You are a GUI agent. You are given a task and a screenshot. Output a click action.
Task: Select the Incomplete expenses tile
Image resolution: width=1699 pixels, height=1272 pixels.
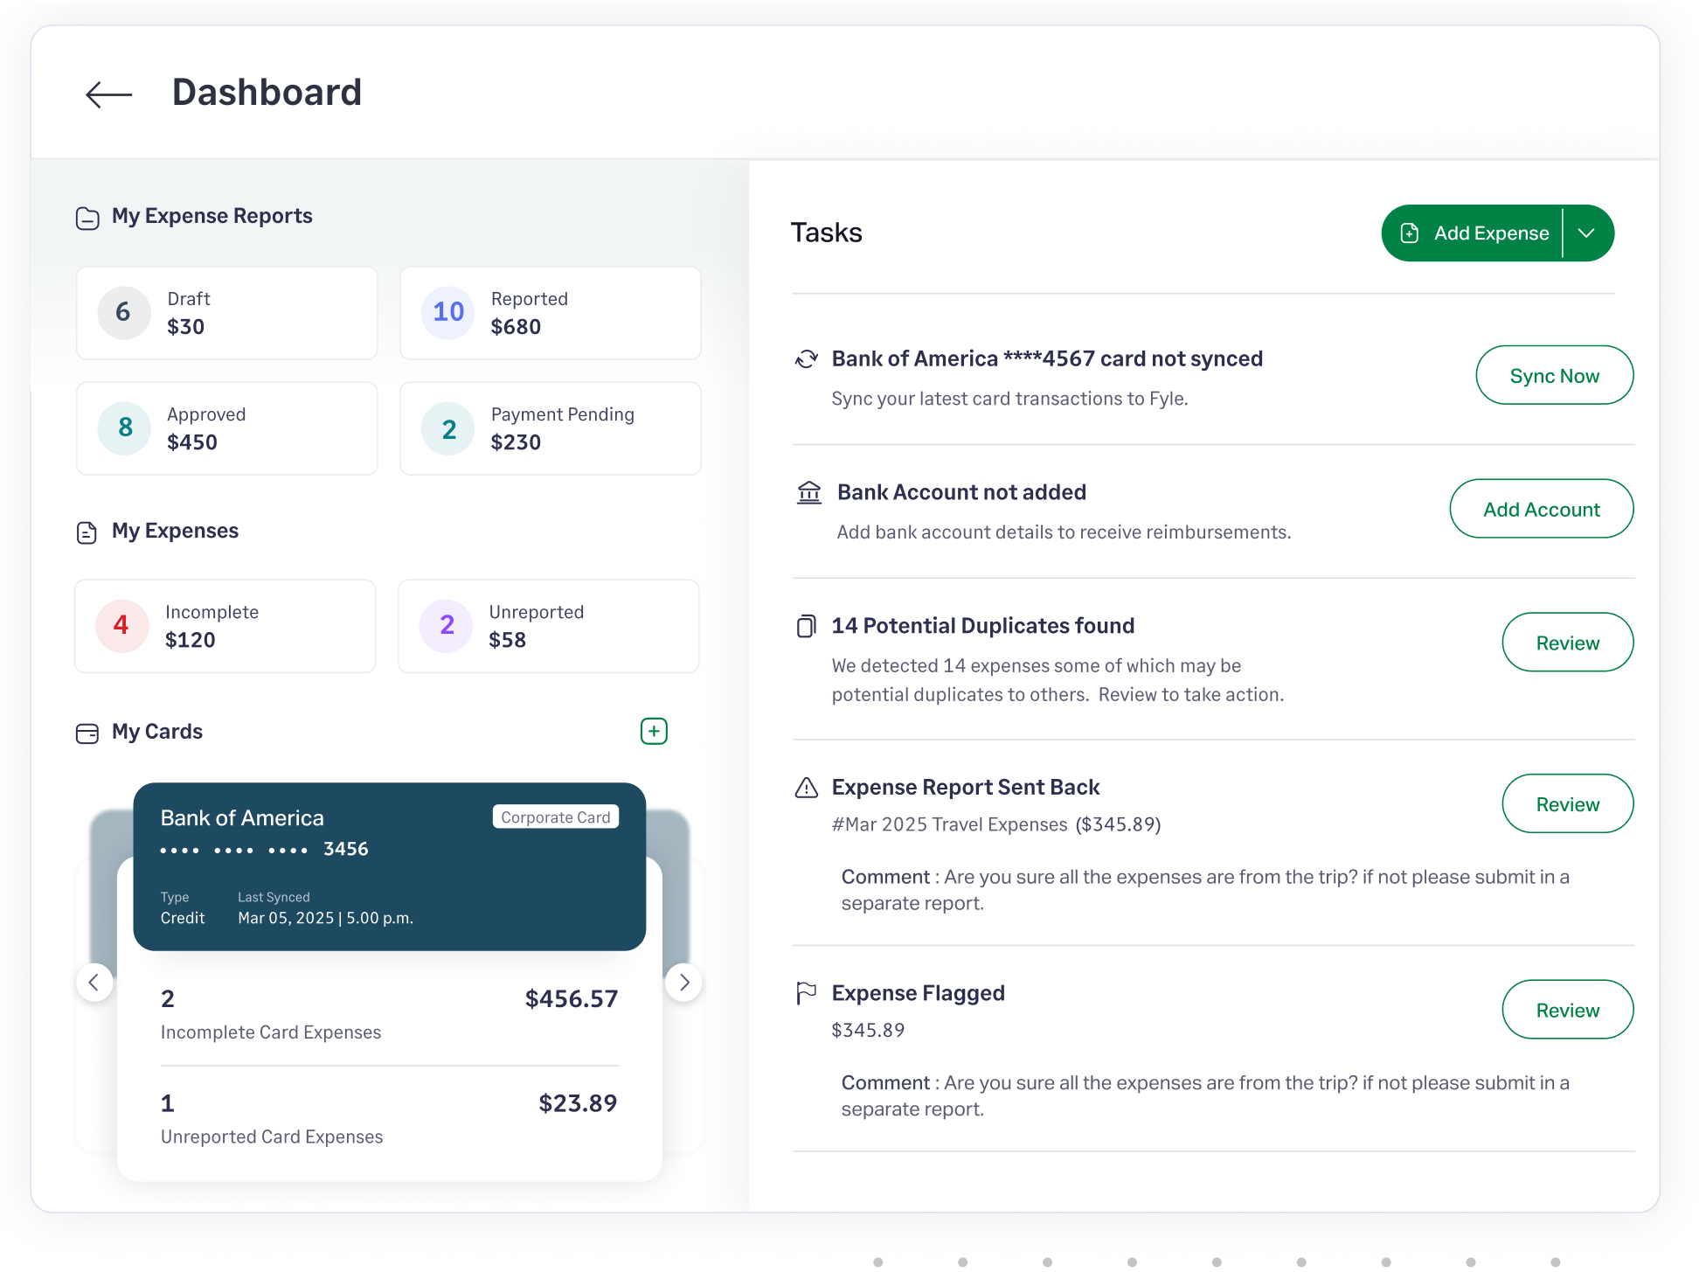tap(225, 626)
